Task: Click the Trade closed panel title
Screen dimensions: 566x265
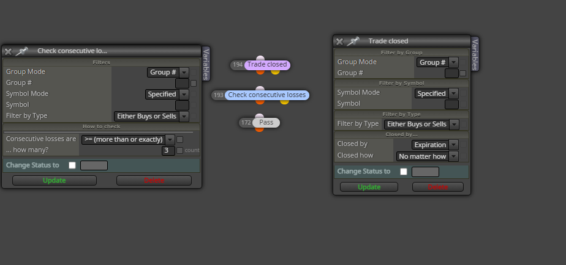Action: point(388,41)
